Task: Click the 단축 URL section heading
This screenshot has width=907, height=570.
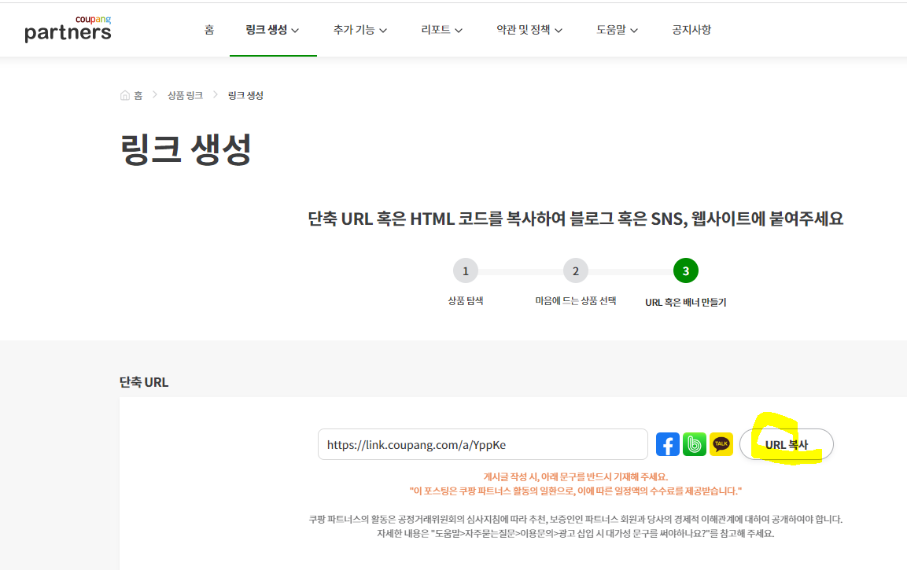Action: pyautogui.click(x=144, y=382)
